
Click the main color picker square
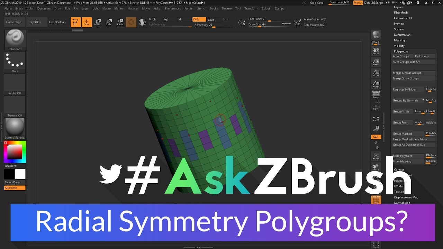coord(15,152)
